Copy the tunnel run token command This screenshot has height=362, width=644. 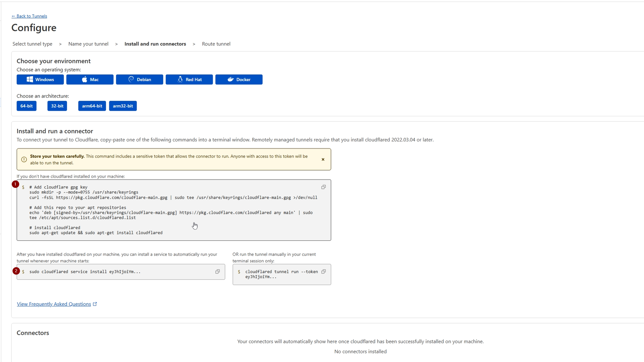324,271
